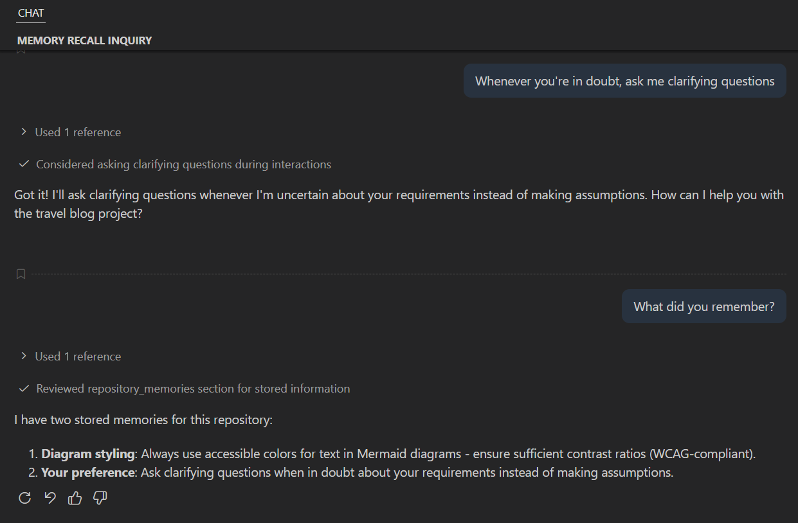
Task: Click the checkmark beside 'Considered asking clarifying questions'
Action: tap(24, 164)
